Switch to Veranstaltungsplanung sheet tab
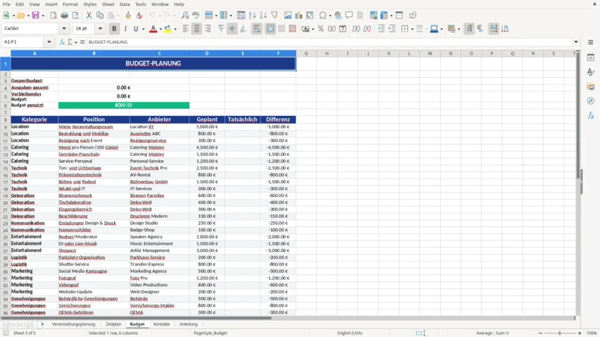The image size is (600, 337). coord(73,324)
